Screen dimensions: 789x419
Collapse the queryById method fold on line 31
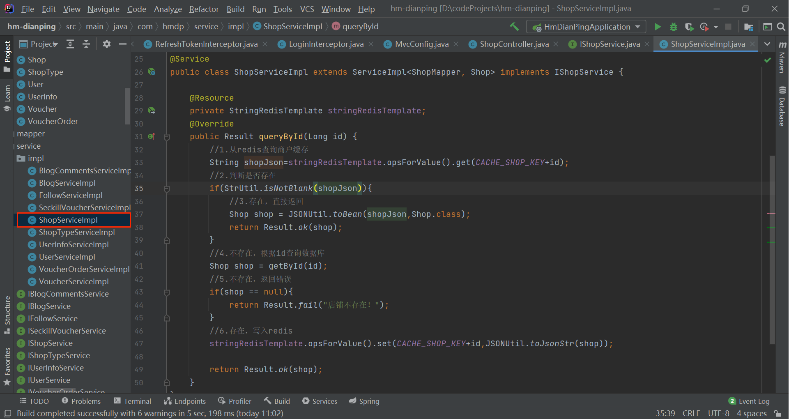[167, 137]
